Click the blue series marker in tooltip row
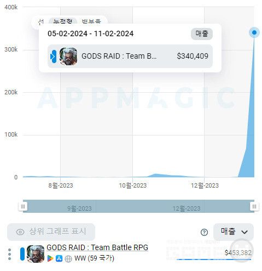262x271 pixels. coord(53,57)
